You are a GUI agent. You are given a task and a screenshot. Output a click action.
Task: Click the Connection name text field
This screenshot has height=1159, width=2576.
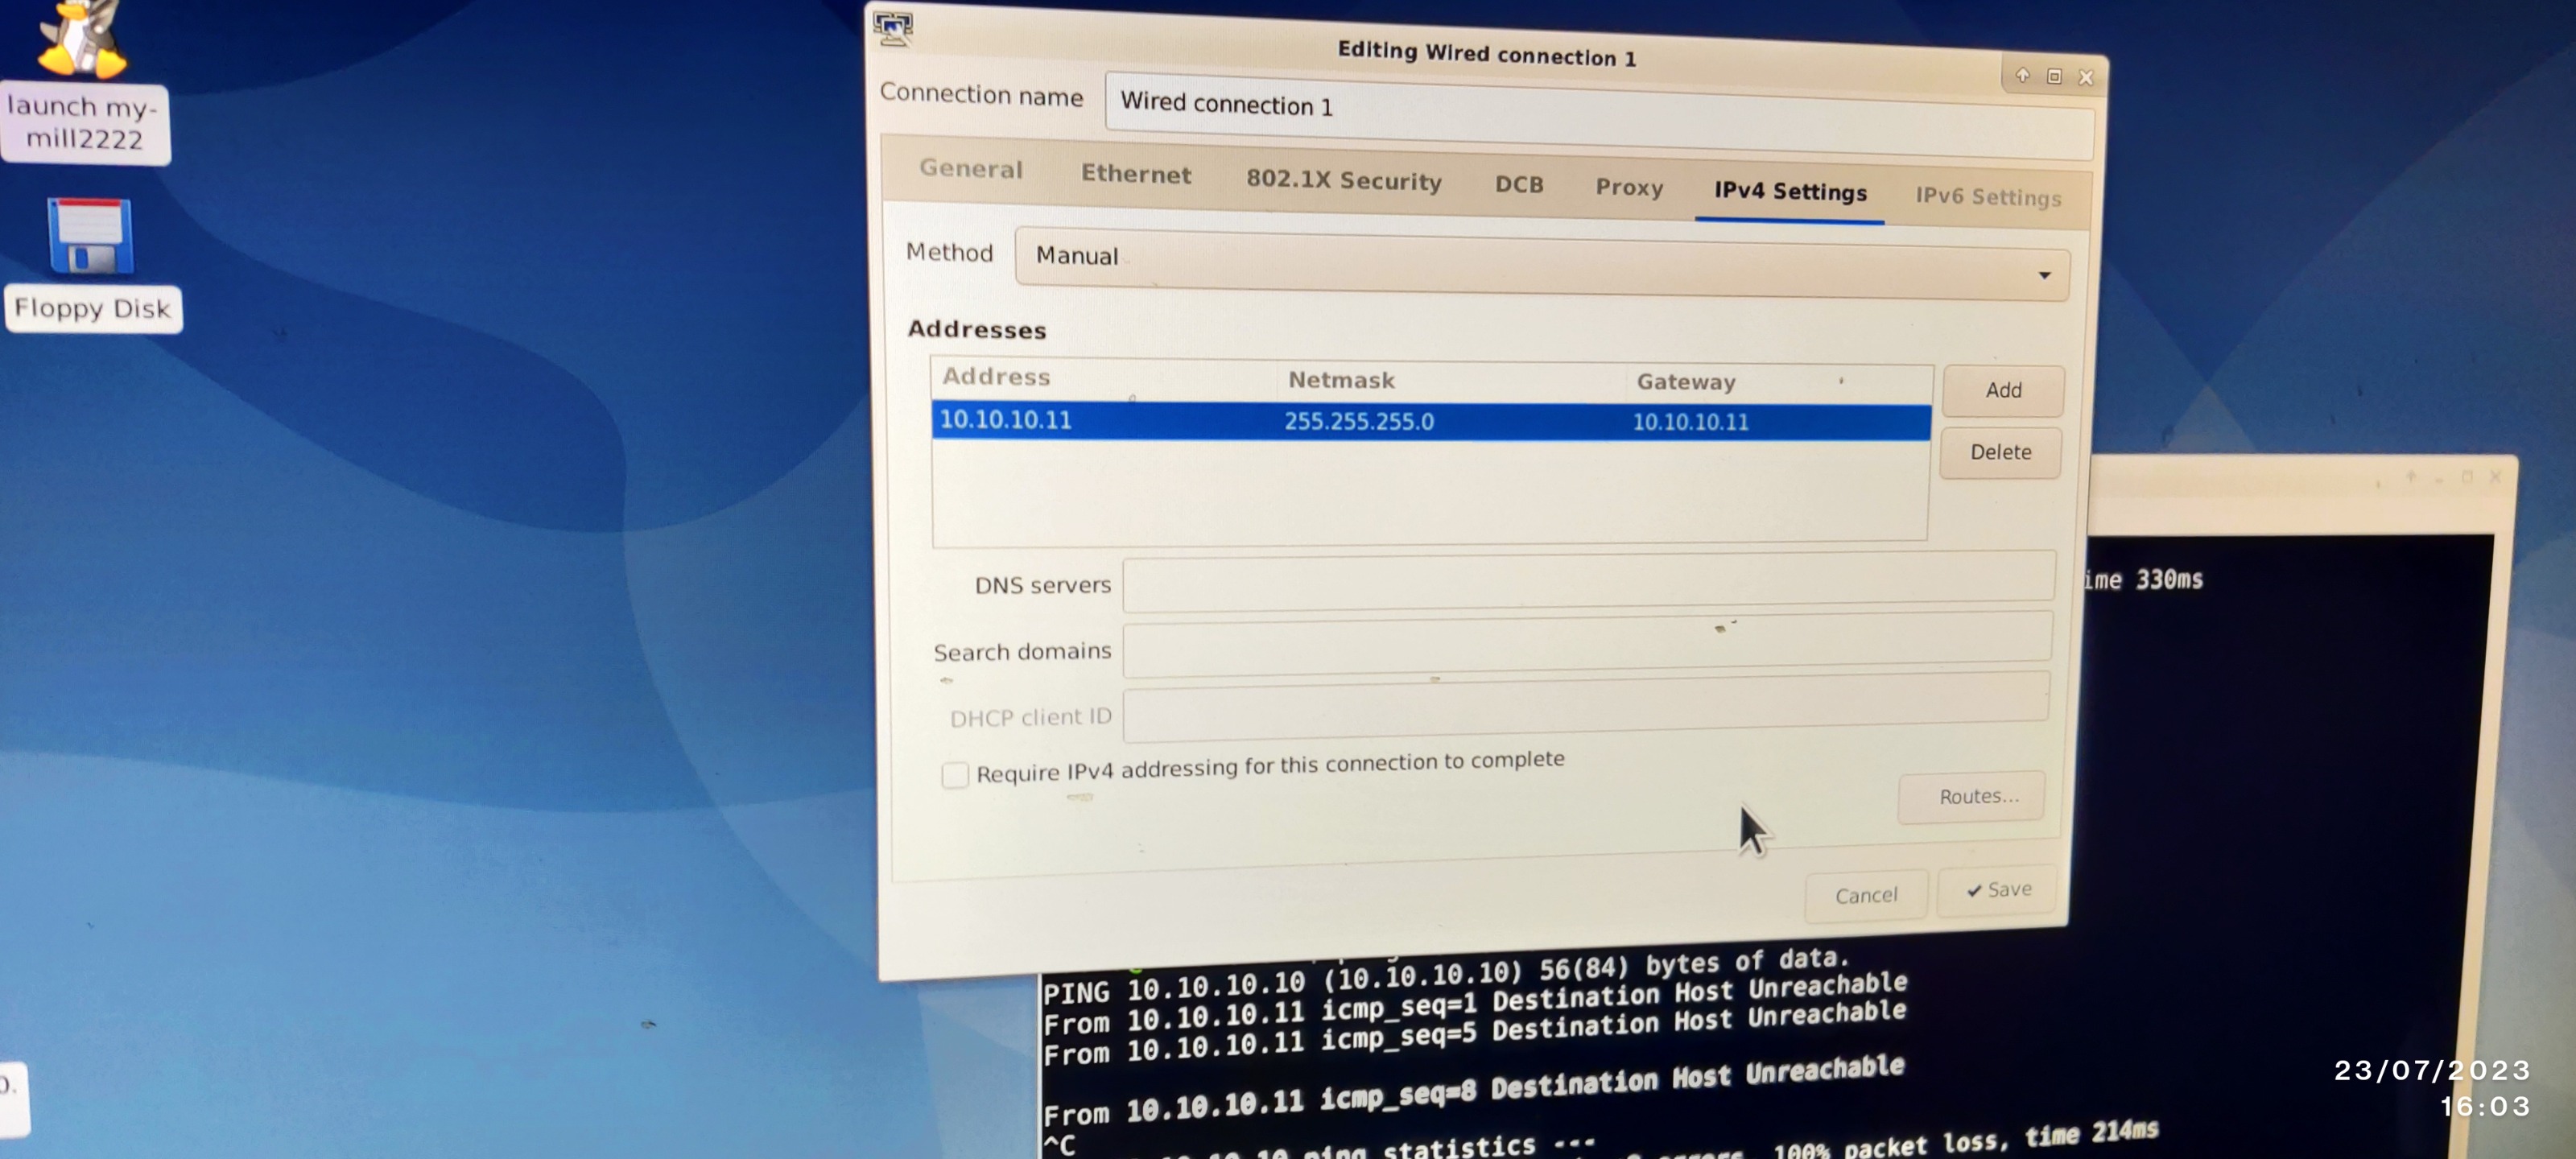point(1599,116)
